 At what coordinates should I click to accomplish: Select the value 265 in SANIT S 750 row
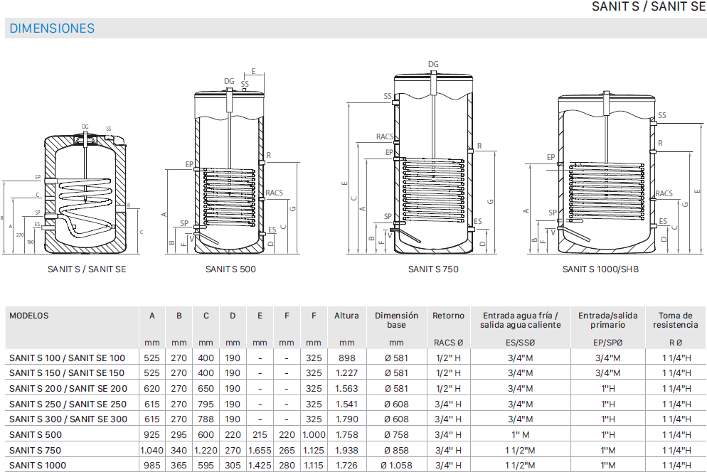(x=287, y=451)
